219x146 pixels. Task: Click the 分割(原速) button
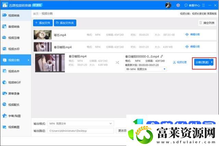pos(202,62)
